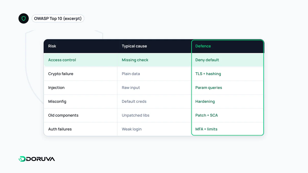Viewport: 308px width, 173px height.
Task: Select the Auth failures risk
Action: tap(60, 129)
